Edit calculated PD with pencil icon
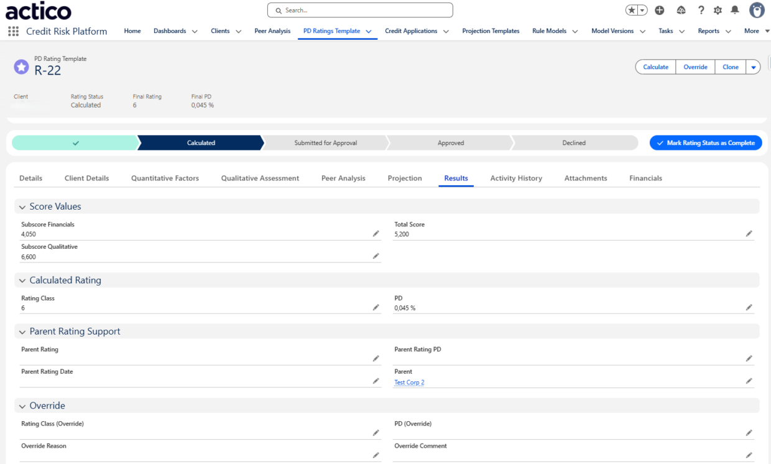 (x=749, y=307)
